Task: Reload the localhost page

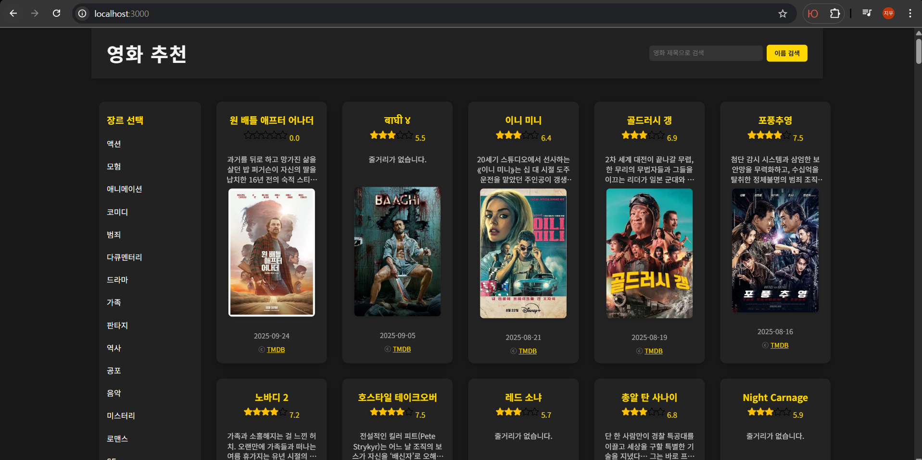Action: (56, 13)
